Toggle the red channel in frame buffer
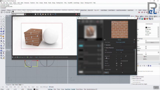160x90 pixels. point(28,14)
